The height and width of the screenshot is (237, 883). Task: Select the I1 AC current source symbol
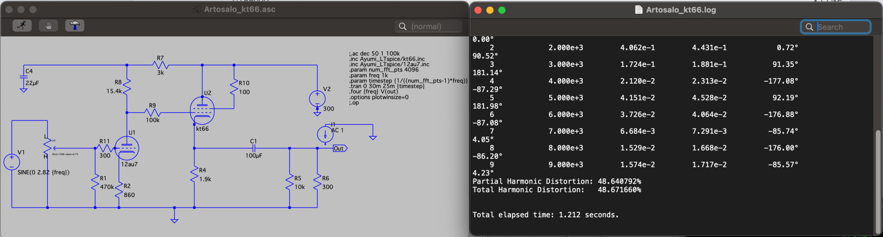point(325,134)
